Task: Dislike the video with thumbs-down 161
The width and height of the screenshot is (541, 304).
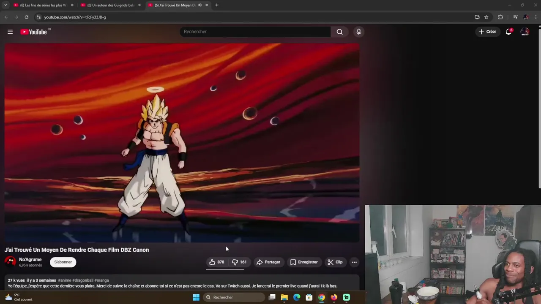Action: click(x=239, y=262)
